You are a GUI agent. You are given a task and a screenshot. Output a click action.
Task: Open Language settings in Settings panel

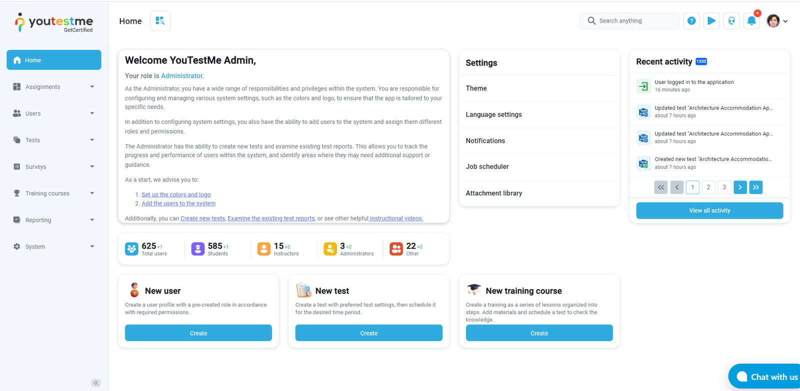[494, 115]
